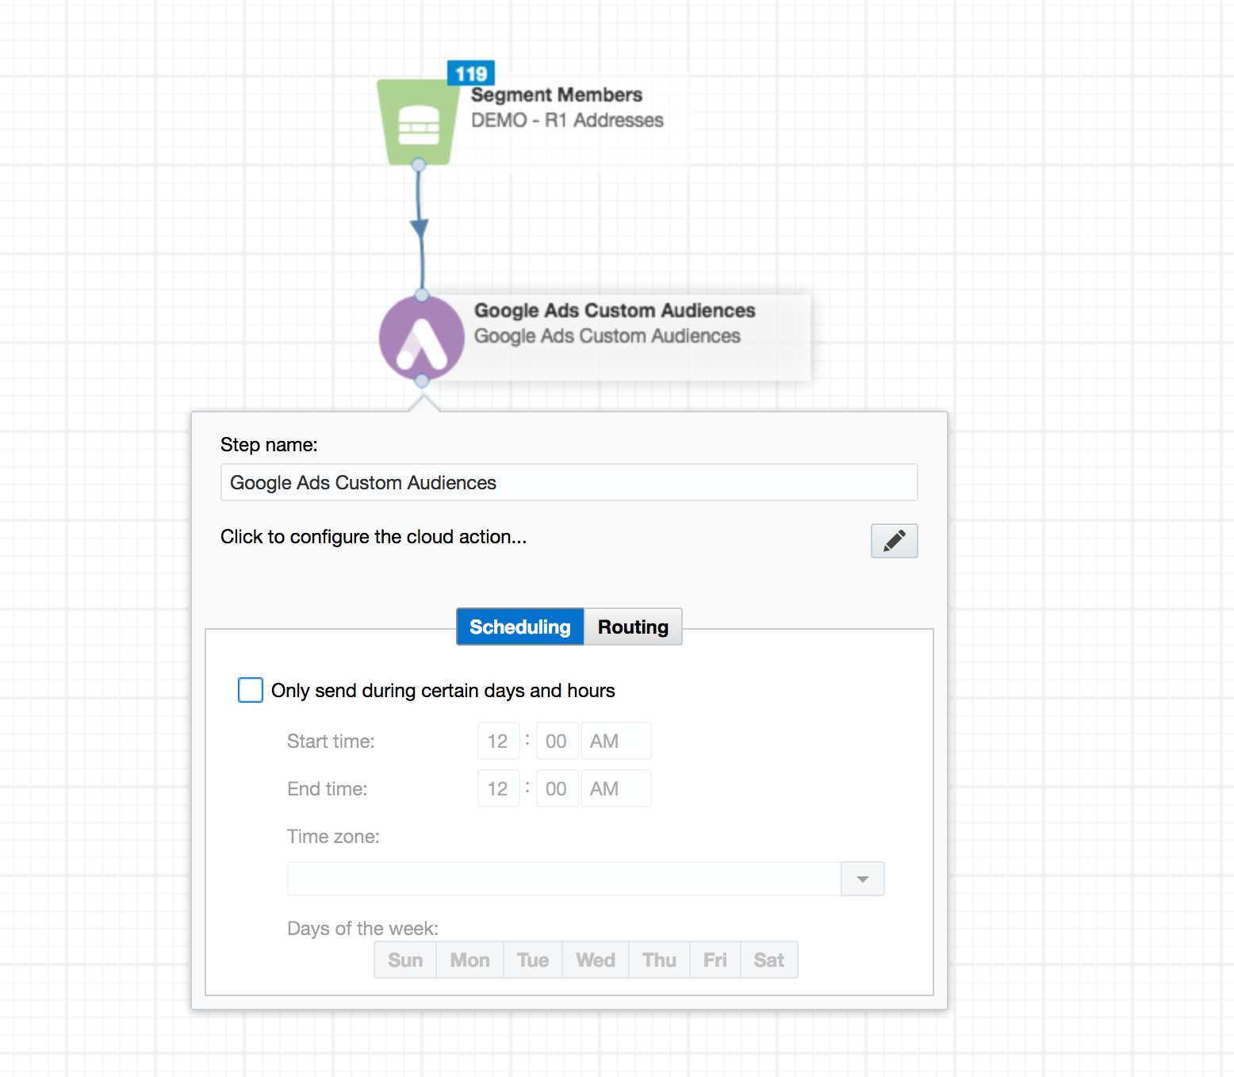Open the Start time AM/PM selector

coord(615,741)
